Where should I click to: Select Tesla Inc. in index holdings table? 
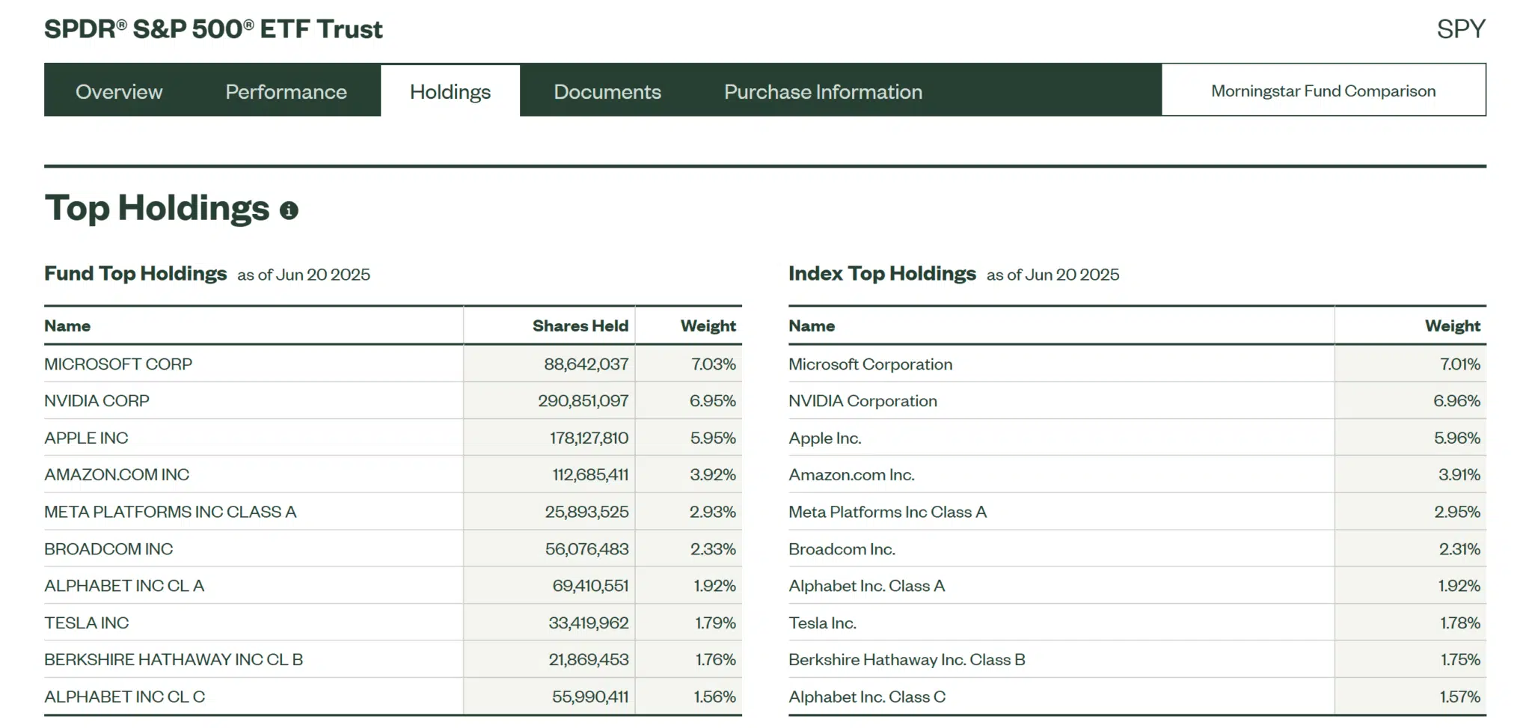823,623
